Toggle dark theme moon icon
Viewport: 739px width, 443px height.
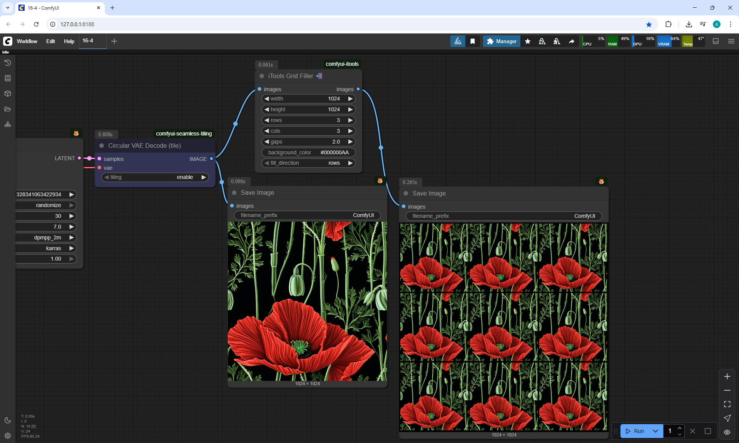tap(8, 420)
